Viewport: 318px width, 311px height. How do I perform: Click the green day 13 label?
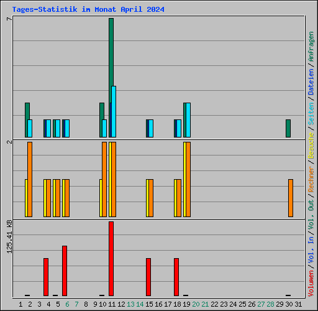[x=130, y=304]
